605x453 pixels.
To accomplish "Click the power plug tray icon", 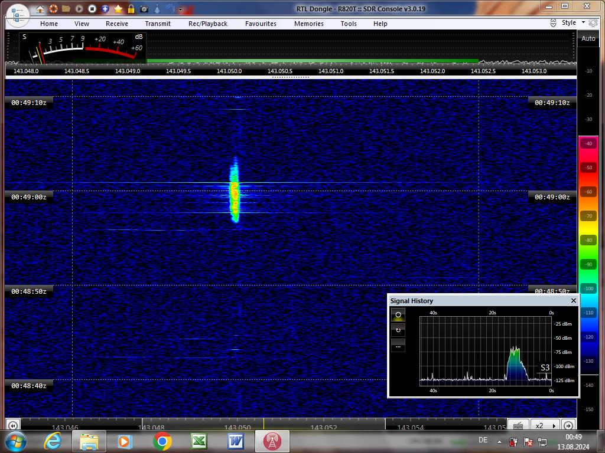I will click(x=513, y=441).
